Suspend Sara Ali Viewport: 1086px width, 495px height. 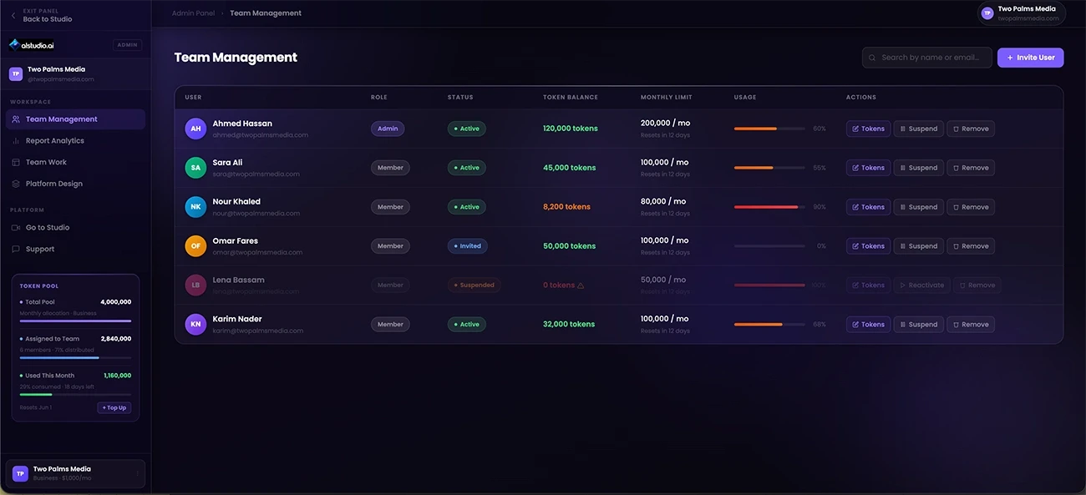919,168
